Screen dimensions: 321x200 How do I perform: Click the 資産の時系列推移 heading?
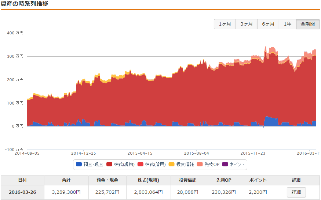click(x=24, y=3)
